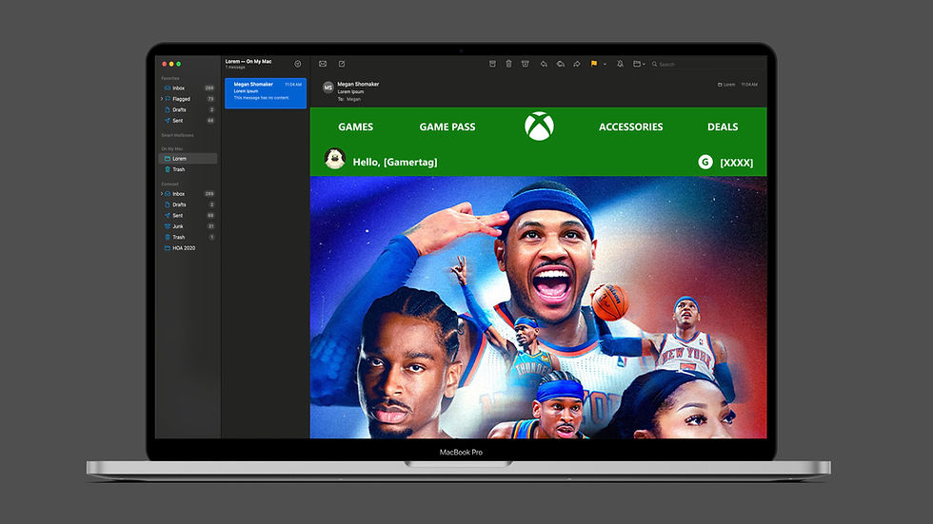Viewport: 933px width, 524px height.
Task: Open the Flagged mailbox
Action: (189, 99)
